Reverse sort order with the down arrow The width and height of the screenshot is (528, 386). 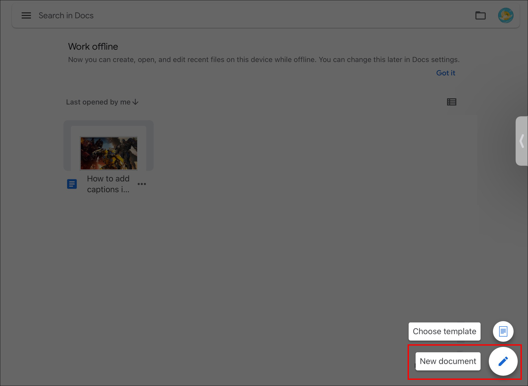pos(136,102)
